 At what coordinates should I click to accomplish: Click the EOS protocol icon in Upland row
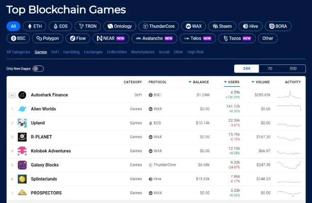click(x=150, y=123)
